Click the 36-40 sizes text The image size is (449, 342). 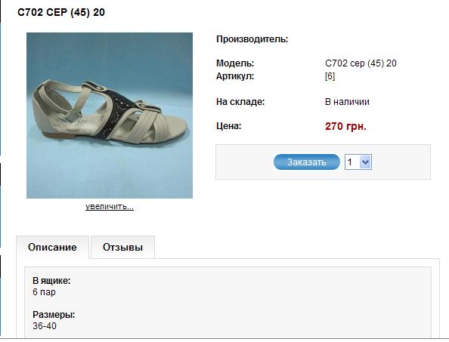pos(45,326)
